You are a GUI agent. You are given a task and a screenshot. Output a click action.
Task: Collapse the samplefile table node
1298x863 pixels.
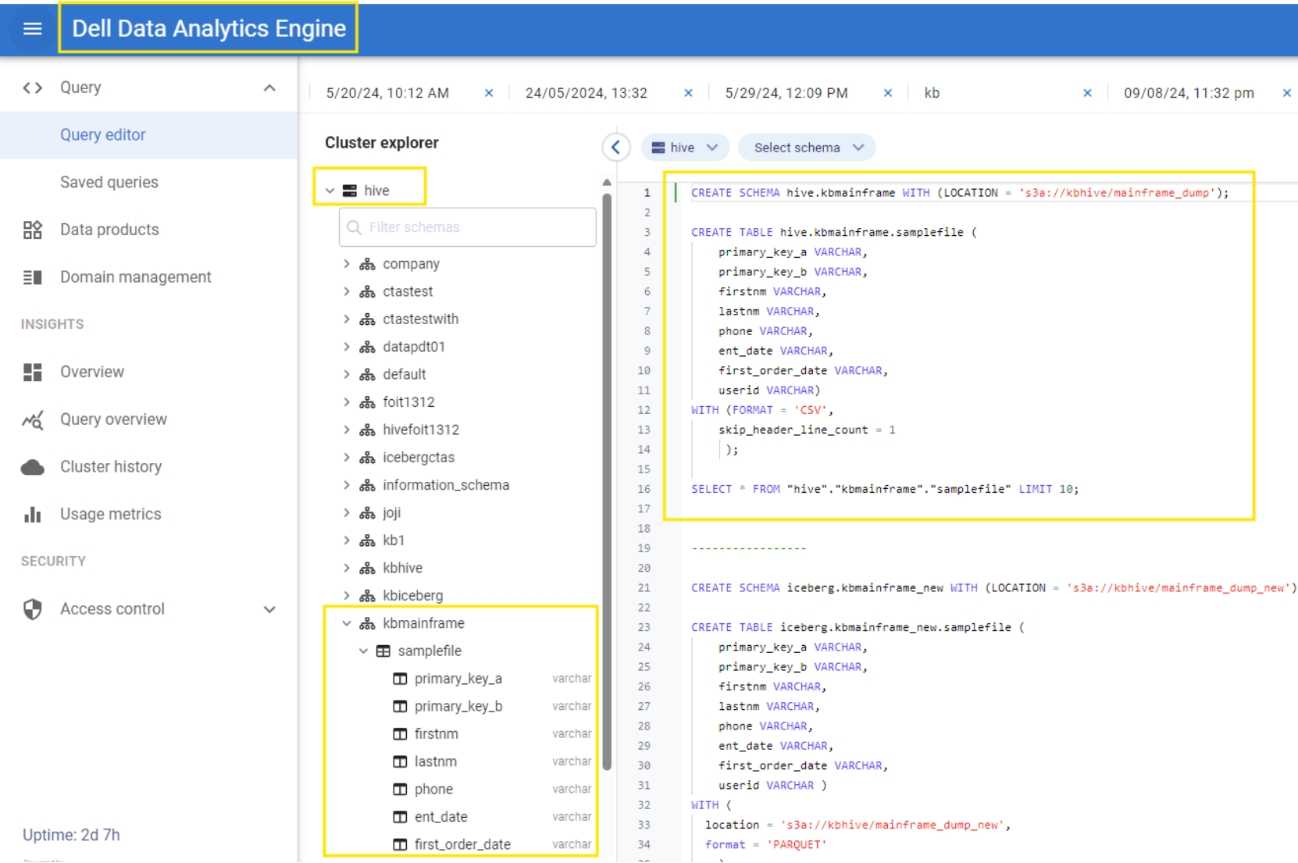pos(363,651)
